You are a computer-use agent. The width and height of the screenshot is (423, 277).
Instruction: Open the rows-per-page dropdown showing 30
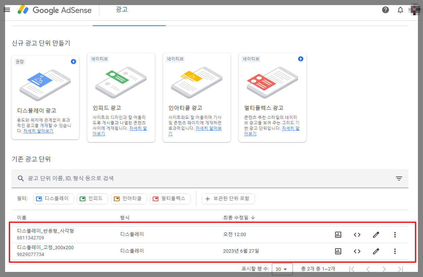[282, 269]
